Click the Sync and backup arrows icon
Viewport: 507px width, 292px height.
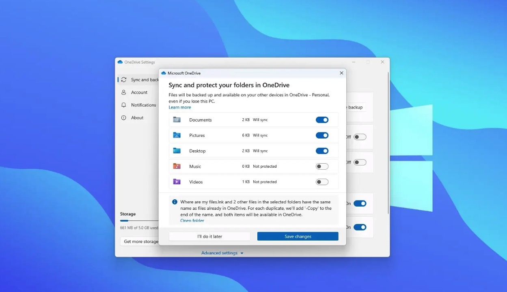[x=124, y=80]
